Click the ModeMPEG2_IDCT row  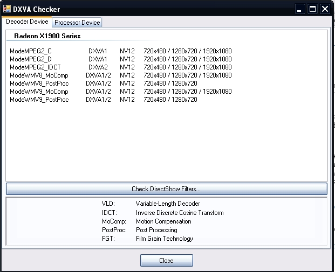point(121,67)
